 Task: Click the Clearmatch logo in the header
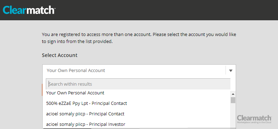(x=29, y=10)
